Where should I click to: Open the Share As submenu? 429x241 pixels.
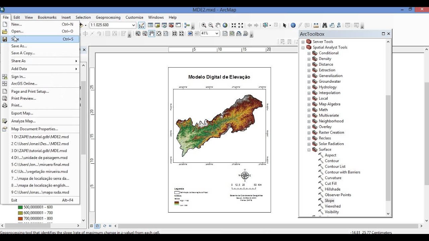pyautogui.click(x=40, y=61)
